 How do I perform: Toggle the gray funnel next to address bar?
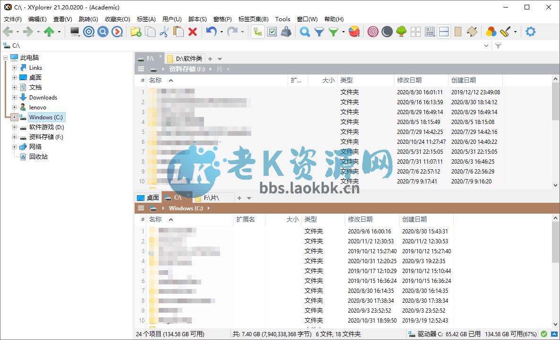pyautogui.click(x=498, y=46)
